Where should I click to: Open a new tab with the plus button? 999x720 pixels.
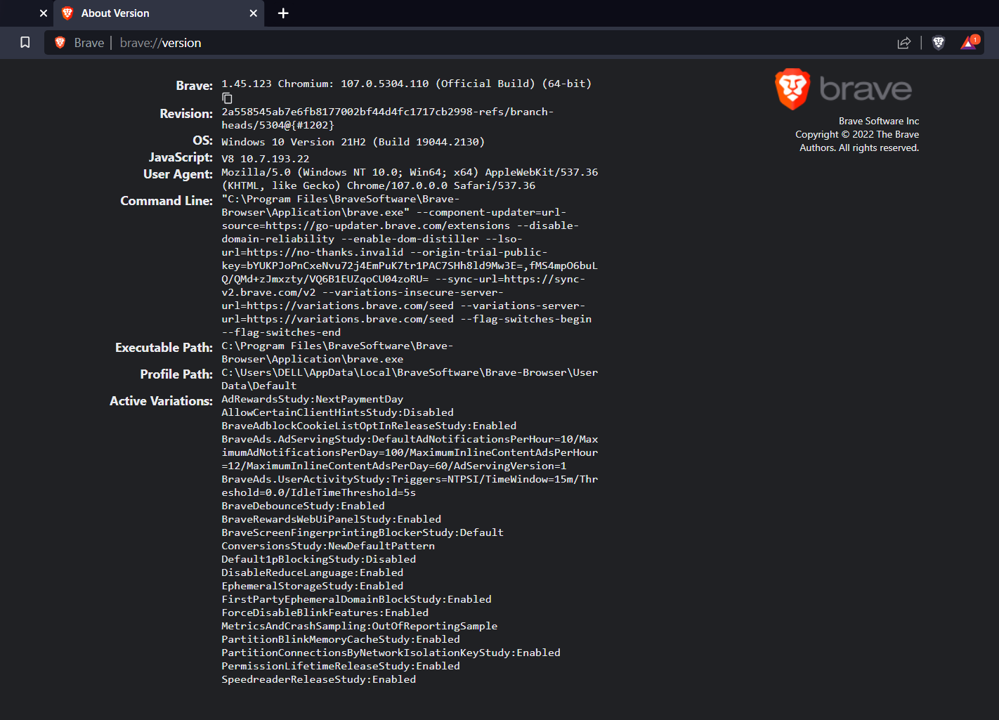283,13
